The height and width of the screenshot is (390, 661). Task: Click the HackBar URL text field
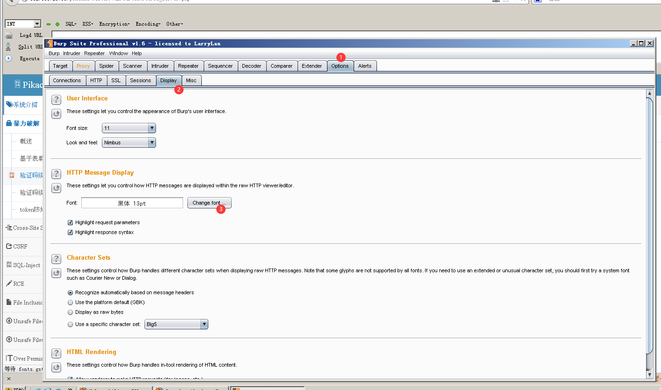(x=355, y=35)
